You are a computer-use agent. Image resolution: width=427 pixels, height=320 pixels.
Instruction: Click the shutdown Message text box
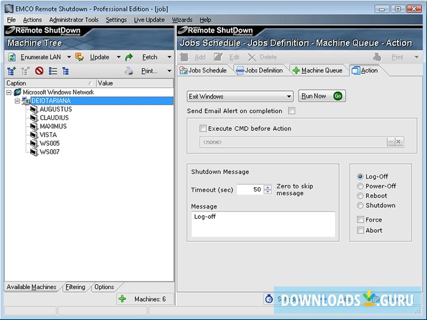tap(263, 224)
